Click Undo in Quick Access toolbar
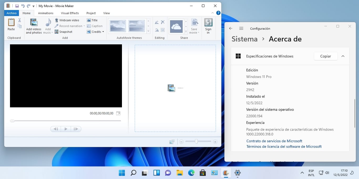This screenshot has width=359, height=179. 23,6
